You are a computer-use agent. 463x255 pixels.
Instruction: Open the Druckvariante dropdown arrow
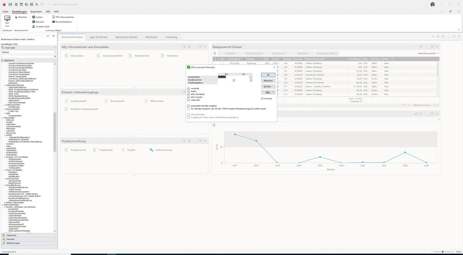pos(250,77)
